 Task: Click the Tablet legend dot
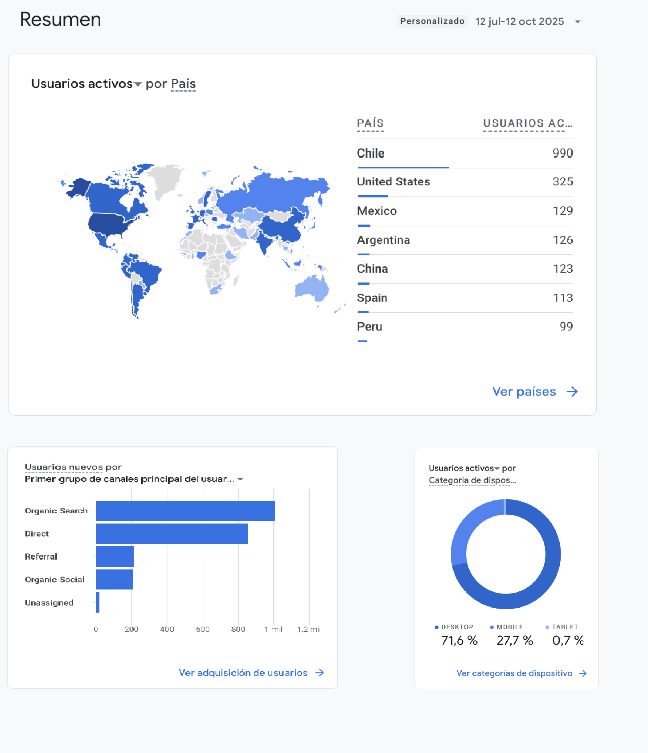[x=547, y=627]
